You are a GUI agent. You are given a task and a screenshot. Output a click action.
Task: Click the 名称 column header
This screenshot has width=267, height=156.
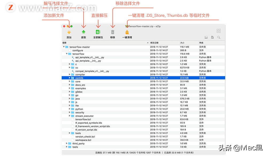[x=65, y=43]
